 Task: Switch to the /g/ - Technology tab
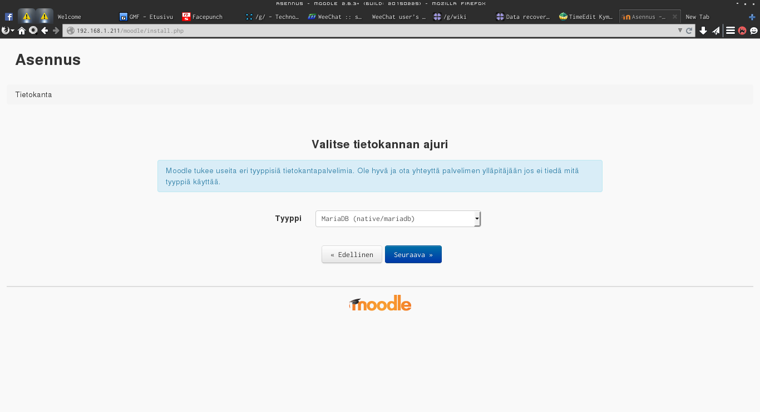coord(274,17)
